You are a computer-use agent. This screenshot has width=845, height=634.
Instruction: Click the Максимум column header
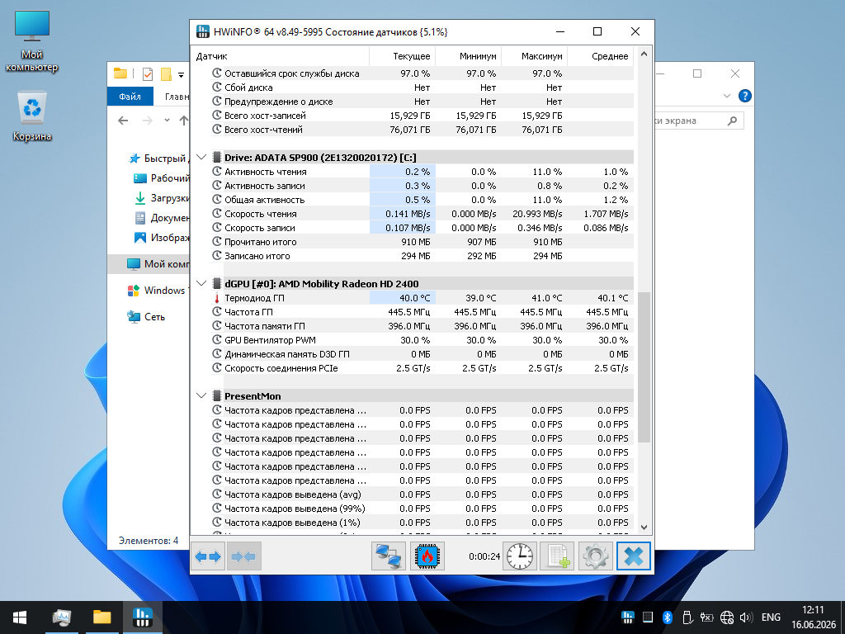(x=535, y=56)
